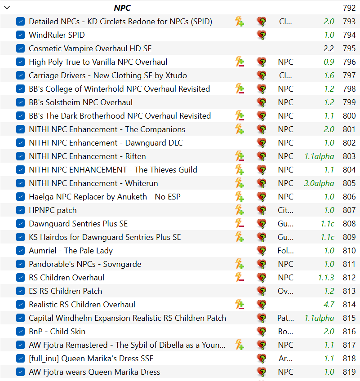Click conflict icon for NITHI The Thieves Guild

[x=240, y=169]
